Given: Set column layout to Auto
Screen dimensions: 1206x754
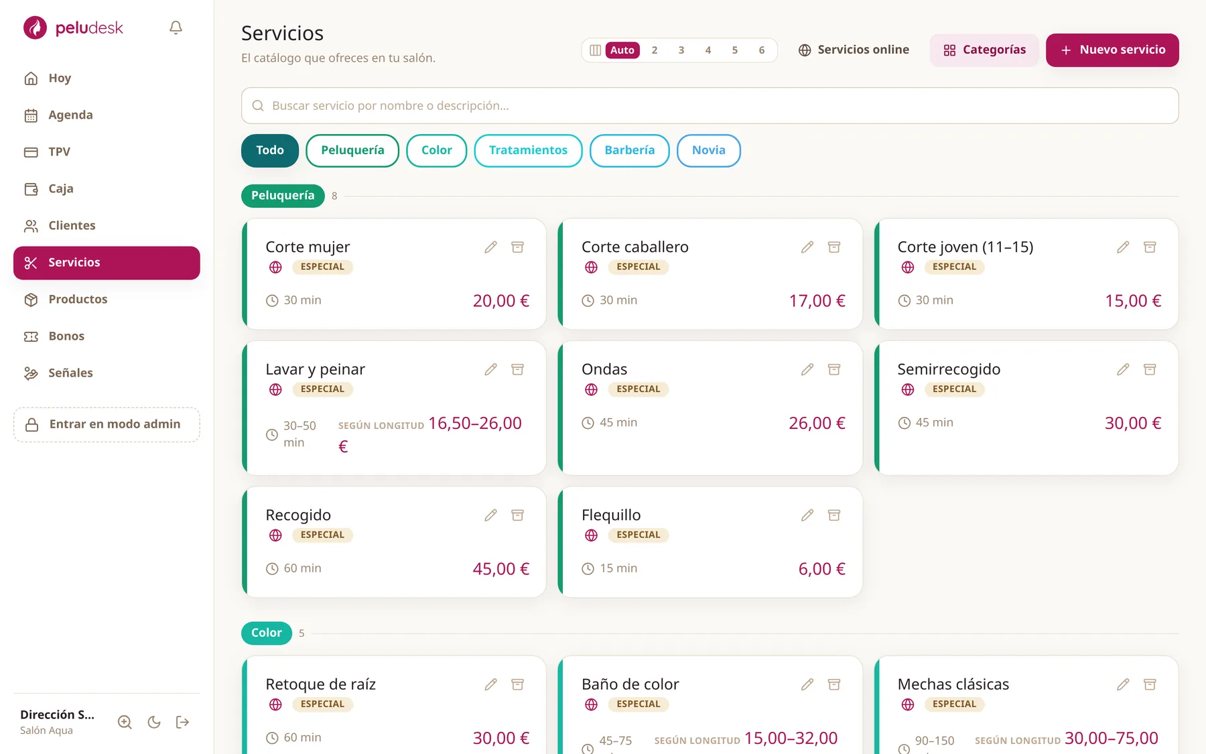Looking at the screenshot, I should point(622,50).
